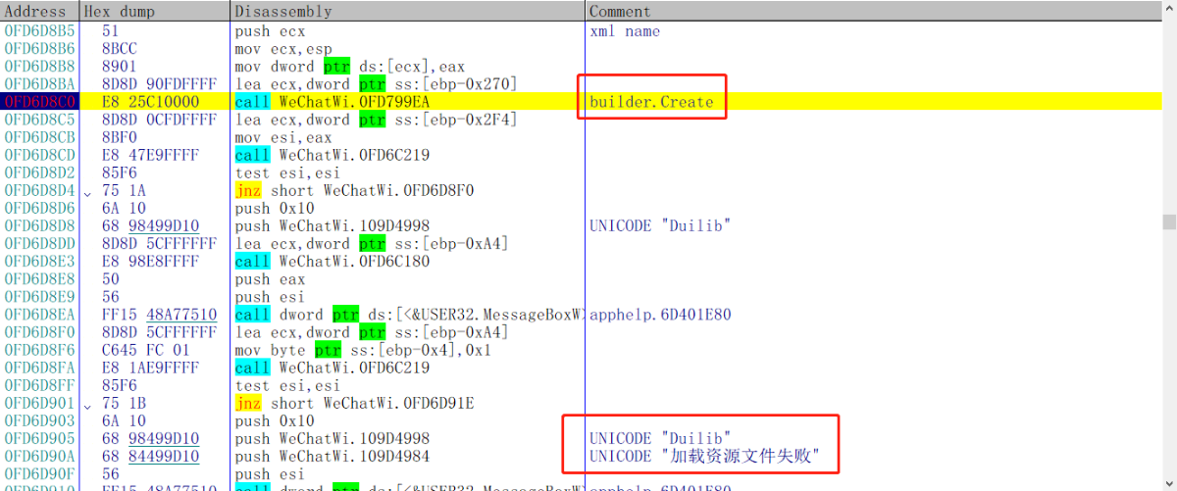This screenshot has height=491, width=1177.
Task: Click the 'push eax' instruction
Action: [270, 279]
